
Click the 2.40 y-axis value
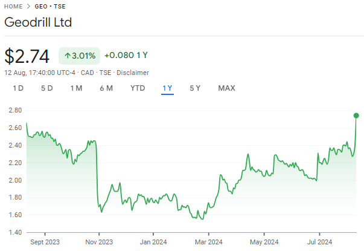(15, 145)
